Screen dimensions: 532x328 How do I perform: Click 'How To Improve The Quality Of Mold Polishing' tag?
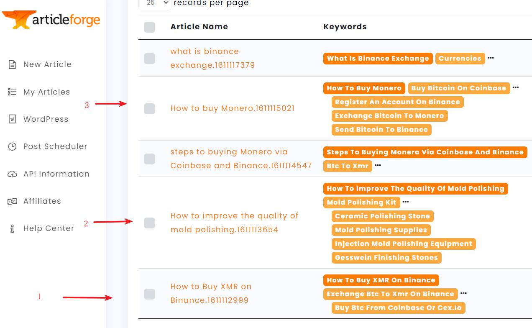click(x=416, y=189)
